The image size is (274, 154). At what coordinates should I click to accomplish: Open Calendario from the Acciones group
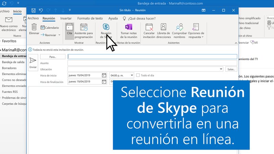tap(50, 28)
